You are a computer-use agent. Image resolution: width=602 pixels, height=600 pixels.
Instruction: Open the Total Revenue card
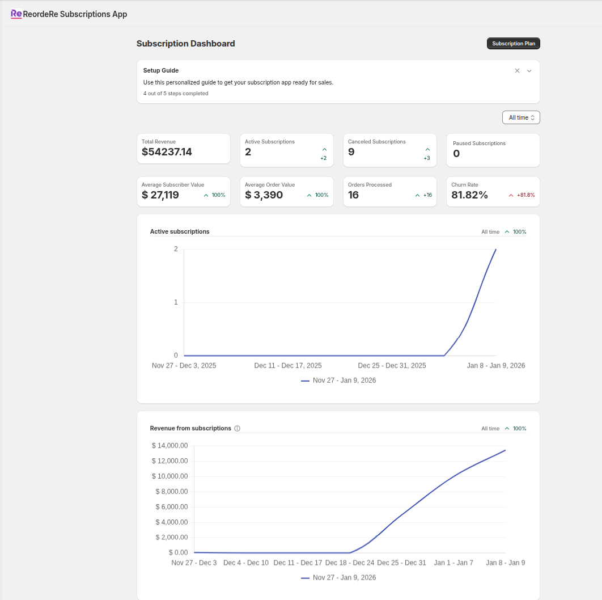[184, 149]
